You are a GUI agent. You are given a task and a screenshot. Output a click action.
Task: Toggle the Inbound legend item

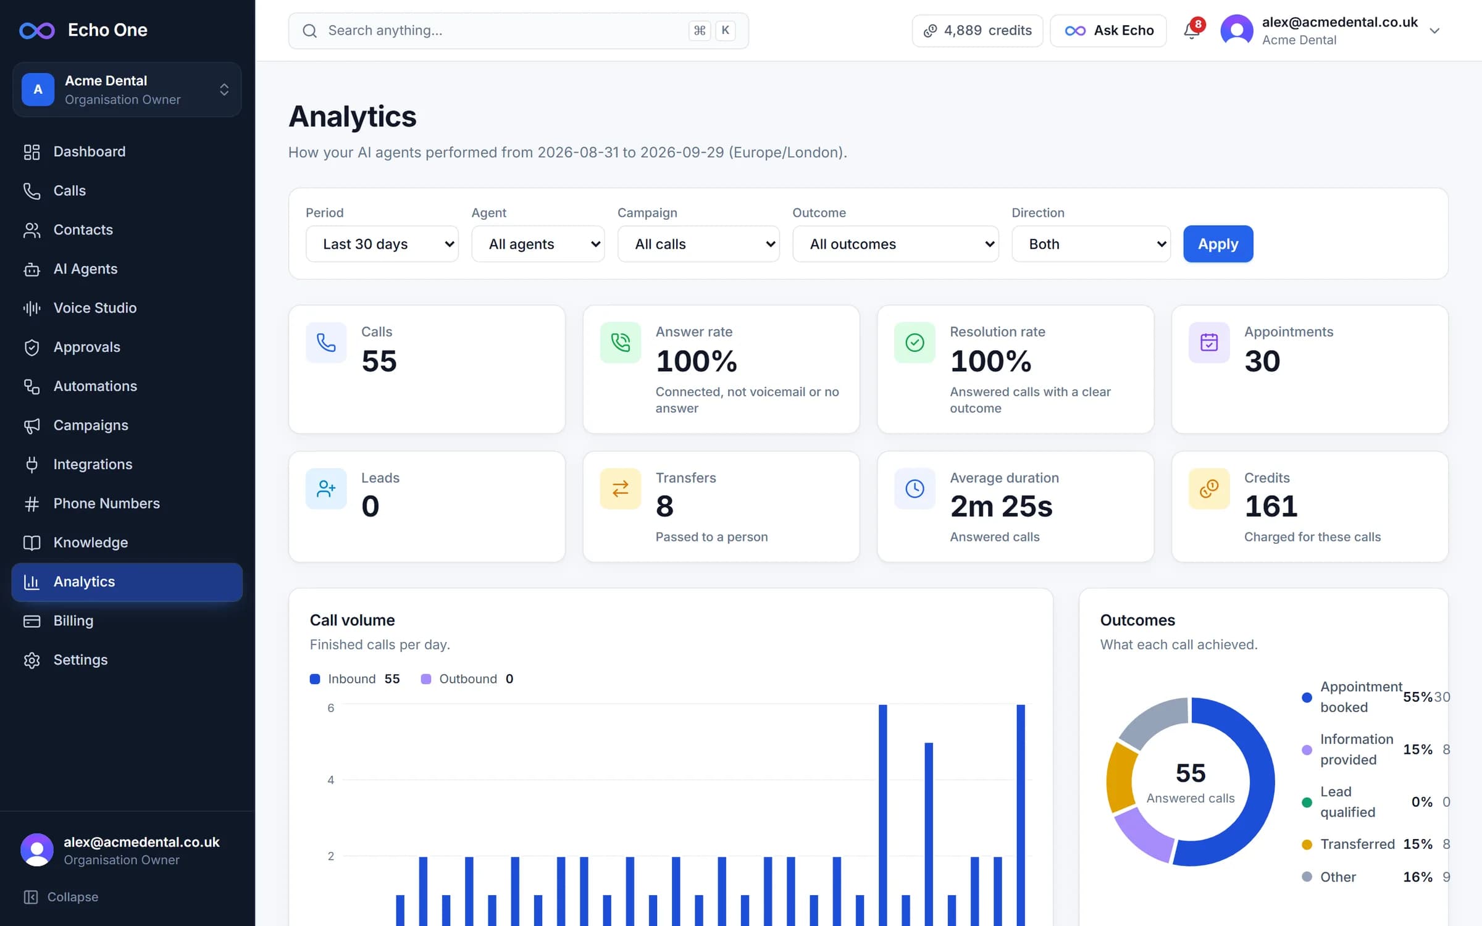click(x=354, y=679)
